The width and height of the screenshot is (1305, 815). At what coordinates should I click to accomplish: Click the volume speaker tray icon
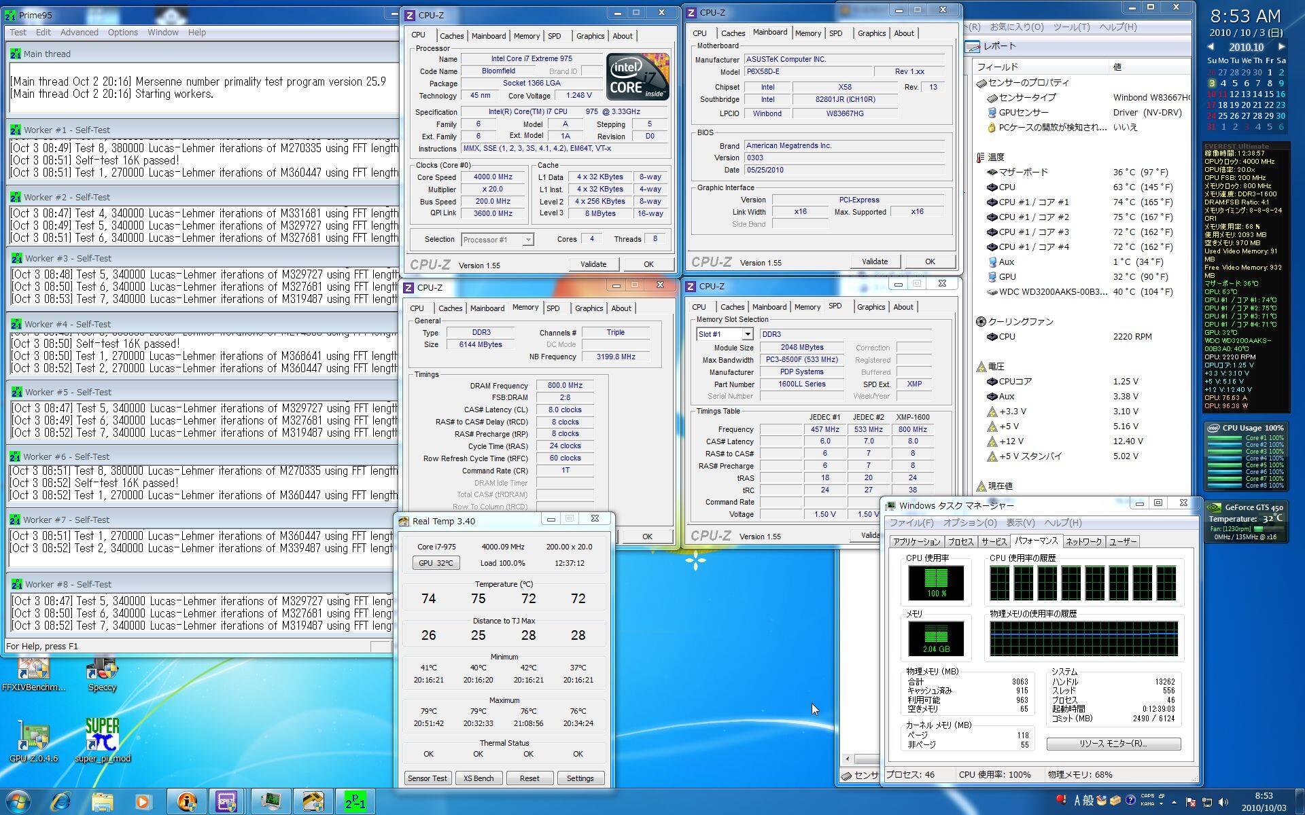1223,802
